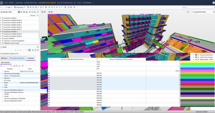Open the FILE menu
Screen dimensions: 215x113
pos(6,3)
